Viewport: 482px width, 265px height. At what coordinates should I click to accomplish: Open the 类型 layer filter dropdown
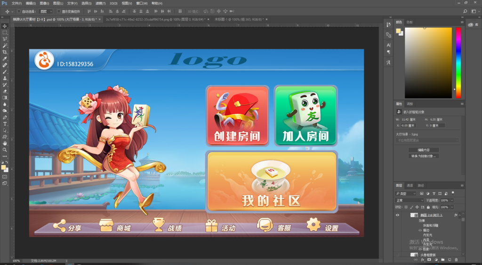[x=406, y=193]
